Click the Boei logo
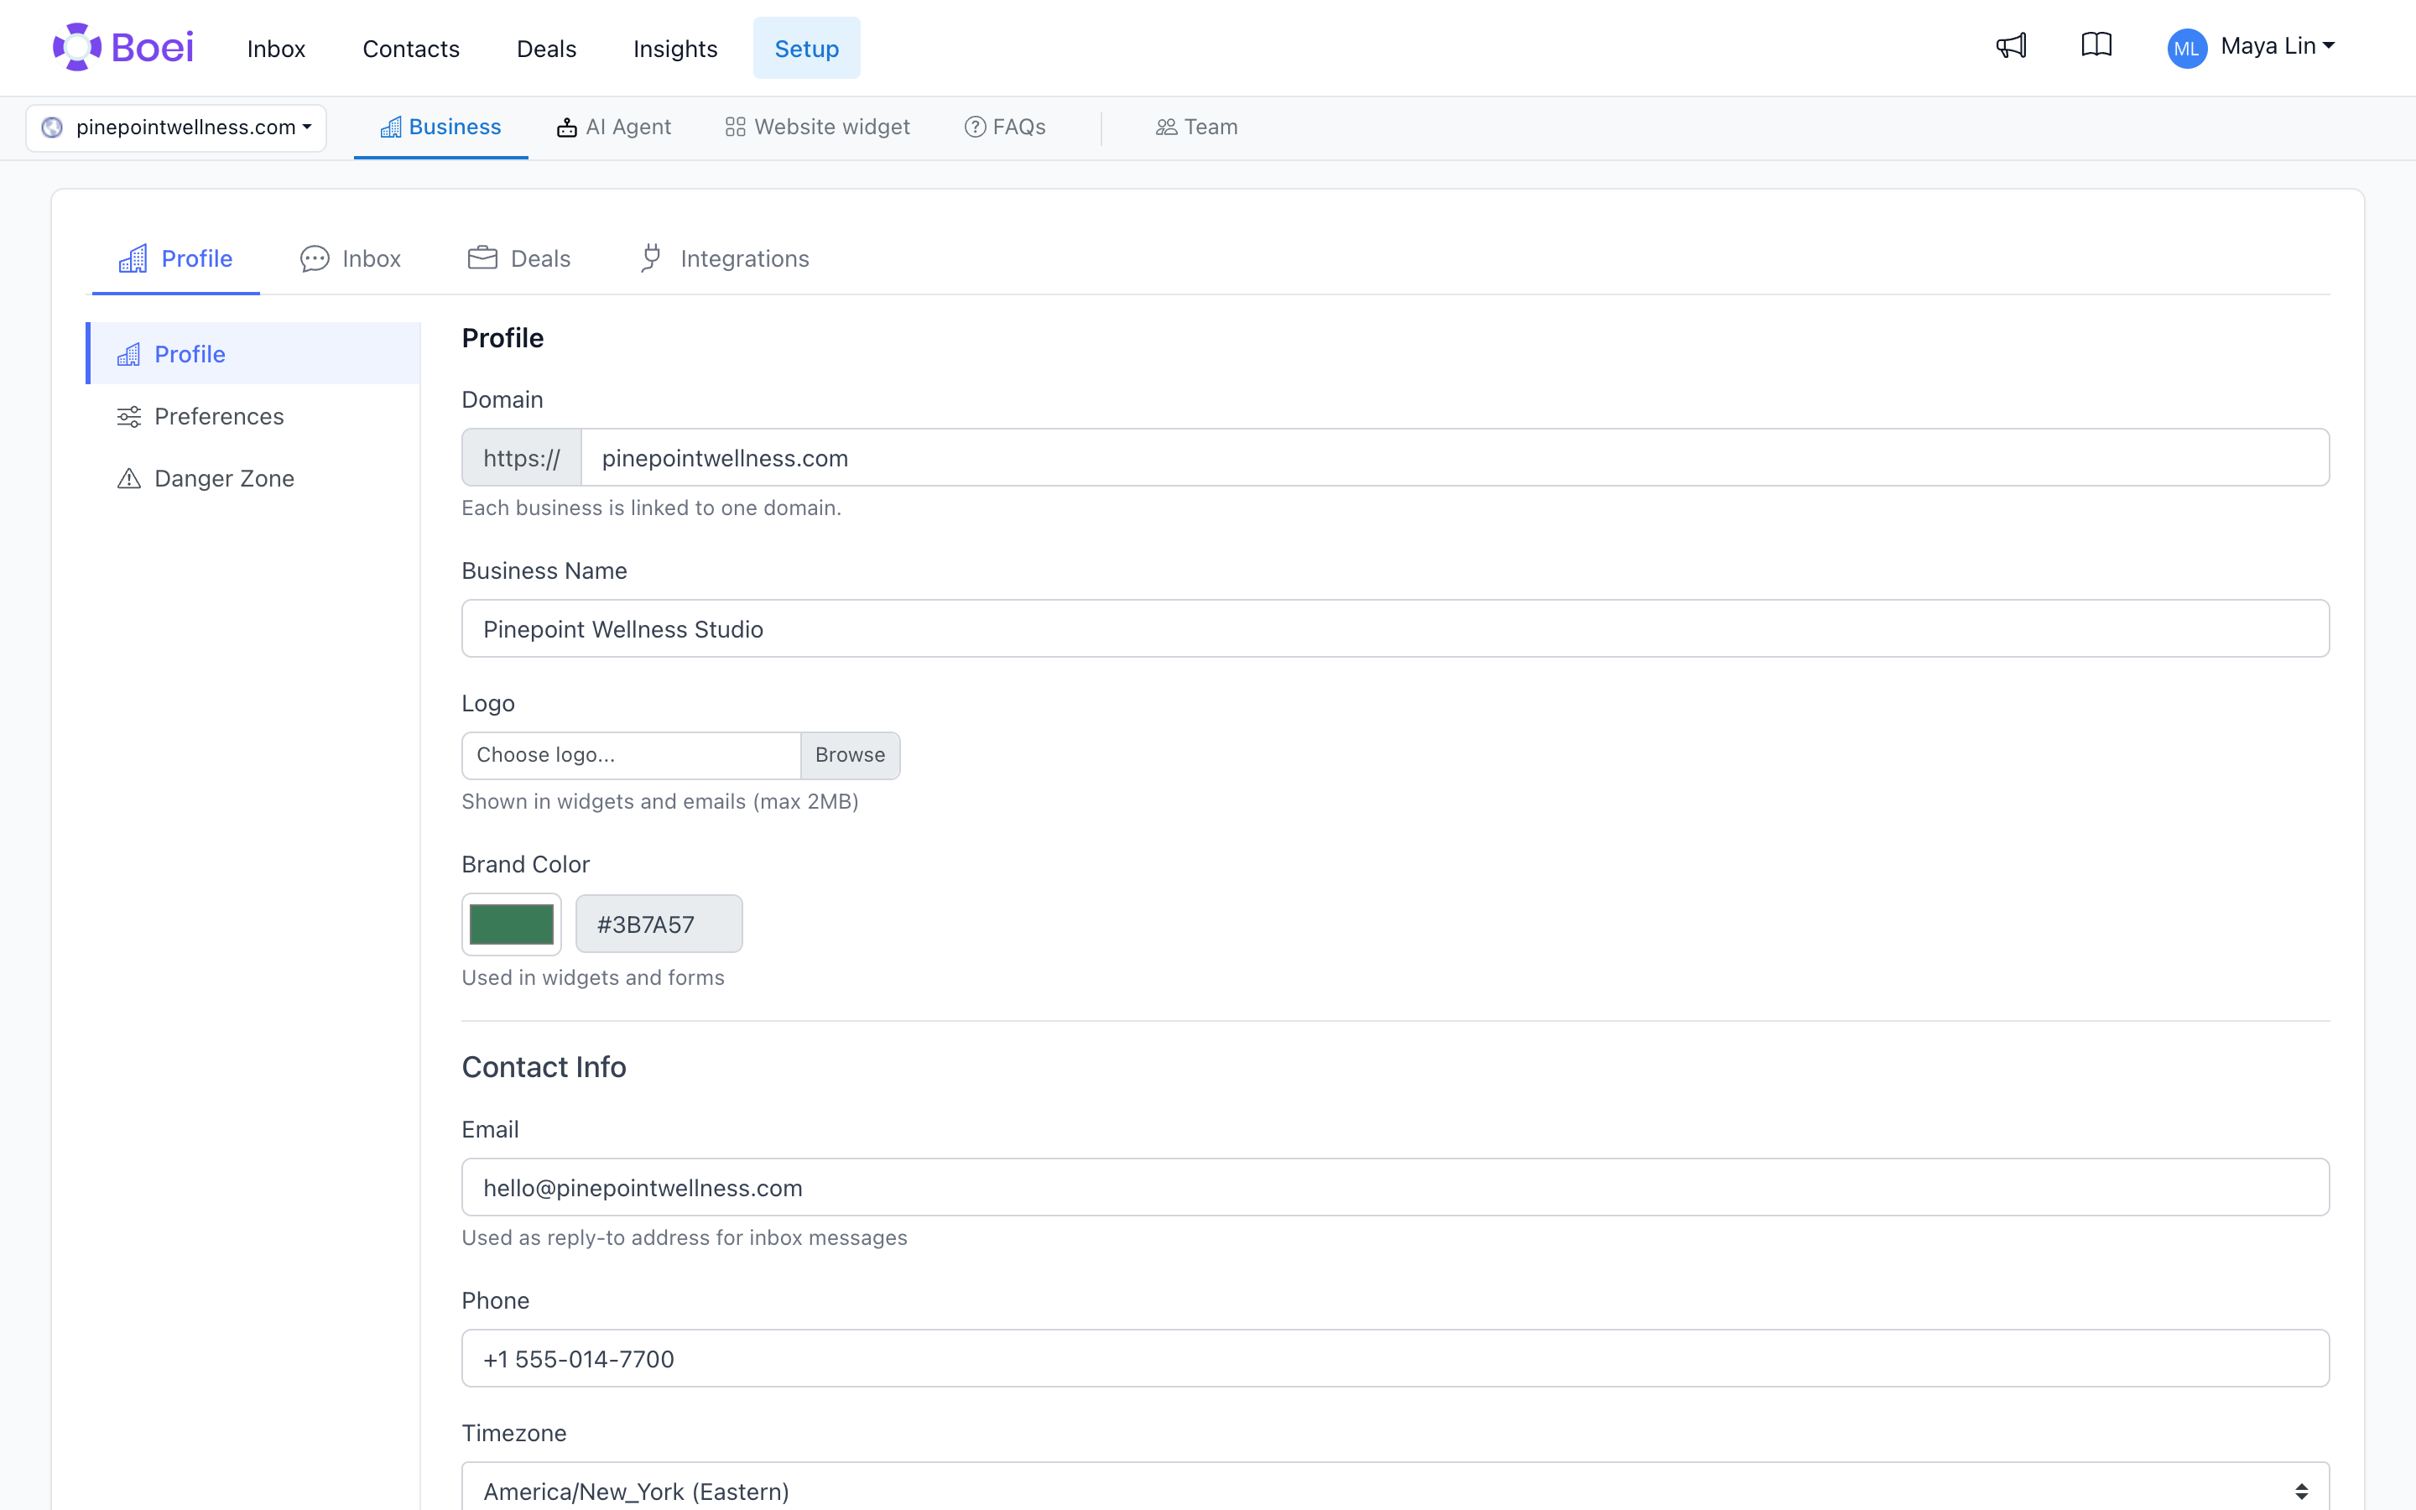This screenshot has width=2416, height=1510. [x=122, y=47]
